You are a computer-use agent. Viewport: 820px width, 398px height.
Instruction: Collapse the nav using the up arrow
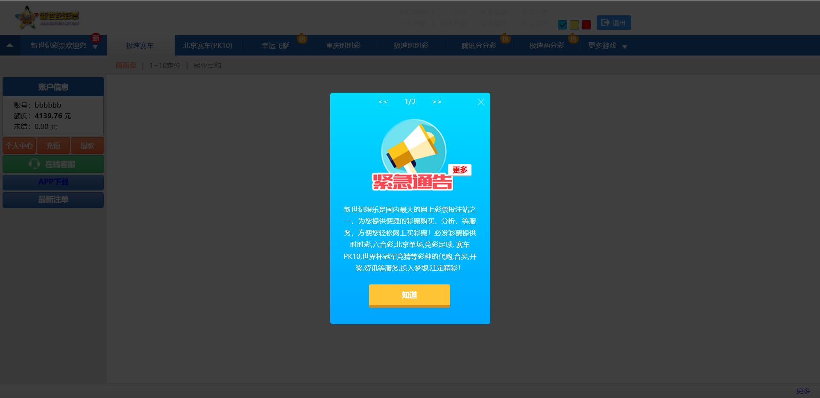pyautogui.click(x=10, y=45)
